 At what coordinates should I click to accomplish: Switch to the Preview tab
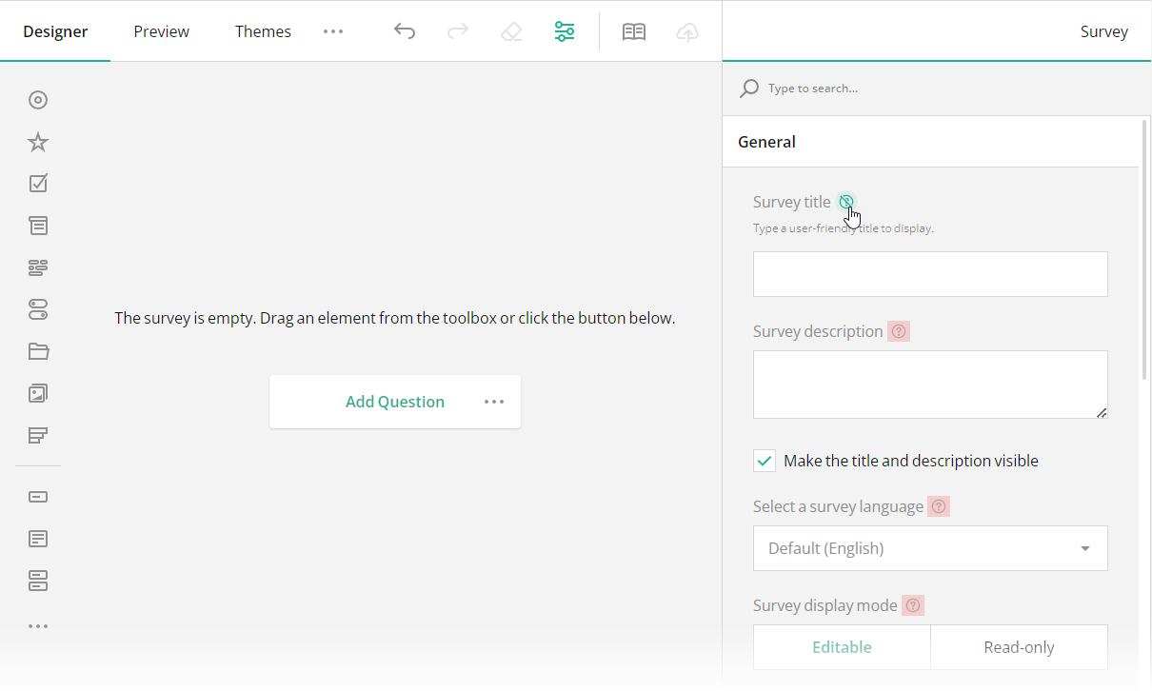[161, 30]
